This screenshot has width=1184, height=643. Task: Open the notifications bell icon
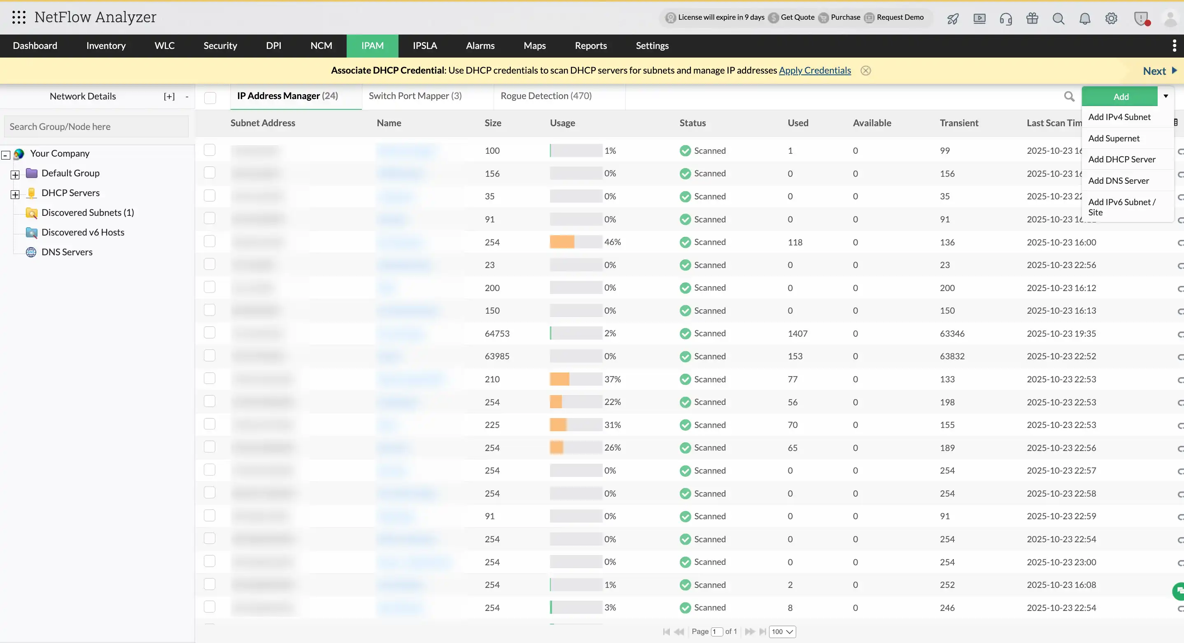click(1085, 19)
